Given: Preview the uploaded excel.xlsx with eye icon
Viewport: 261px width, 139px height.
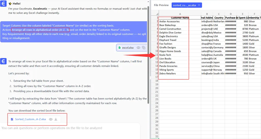Looking at the screenshot, I should pyautogui.click(x=138, y=48).
